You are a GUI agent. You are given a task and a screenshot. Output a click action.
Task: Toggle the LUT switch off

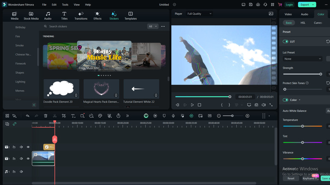coord(286,41)
